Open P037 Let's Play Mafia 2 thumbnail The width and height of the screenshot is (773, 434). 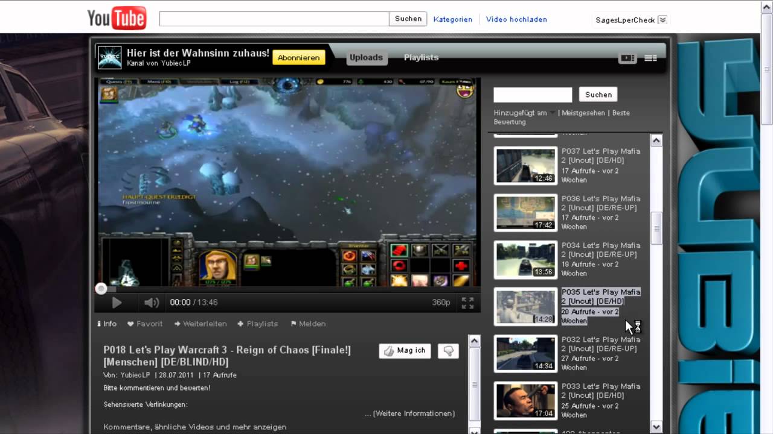coord(525,165)
